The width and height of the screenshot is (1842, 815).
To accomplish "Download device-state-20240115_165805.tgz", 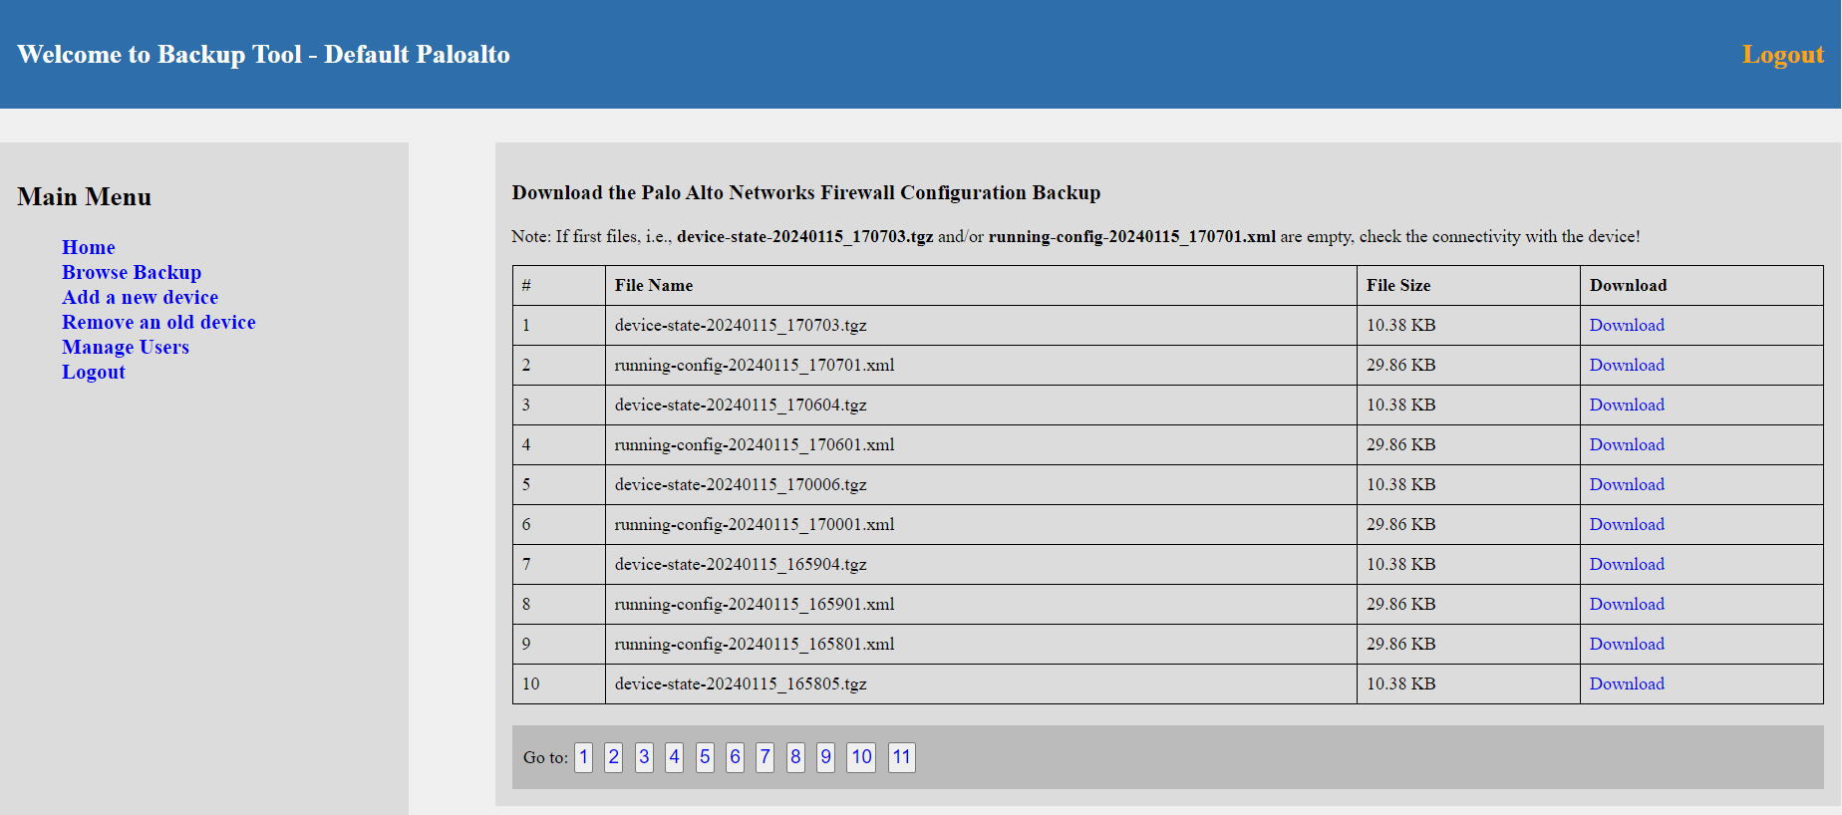I will [x=1627, y=683].
